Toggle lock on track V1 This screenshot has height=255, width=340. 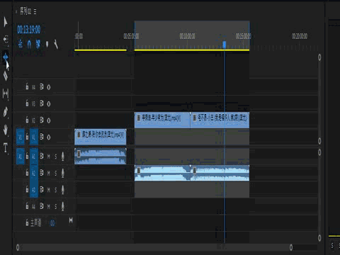click(27, 137)
